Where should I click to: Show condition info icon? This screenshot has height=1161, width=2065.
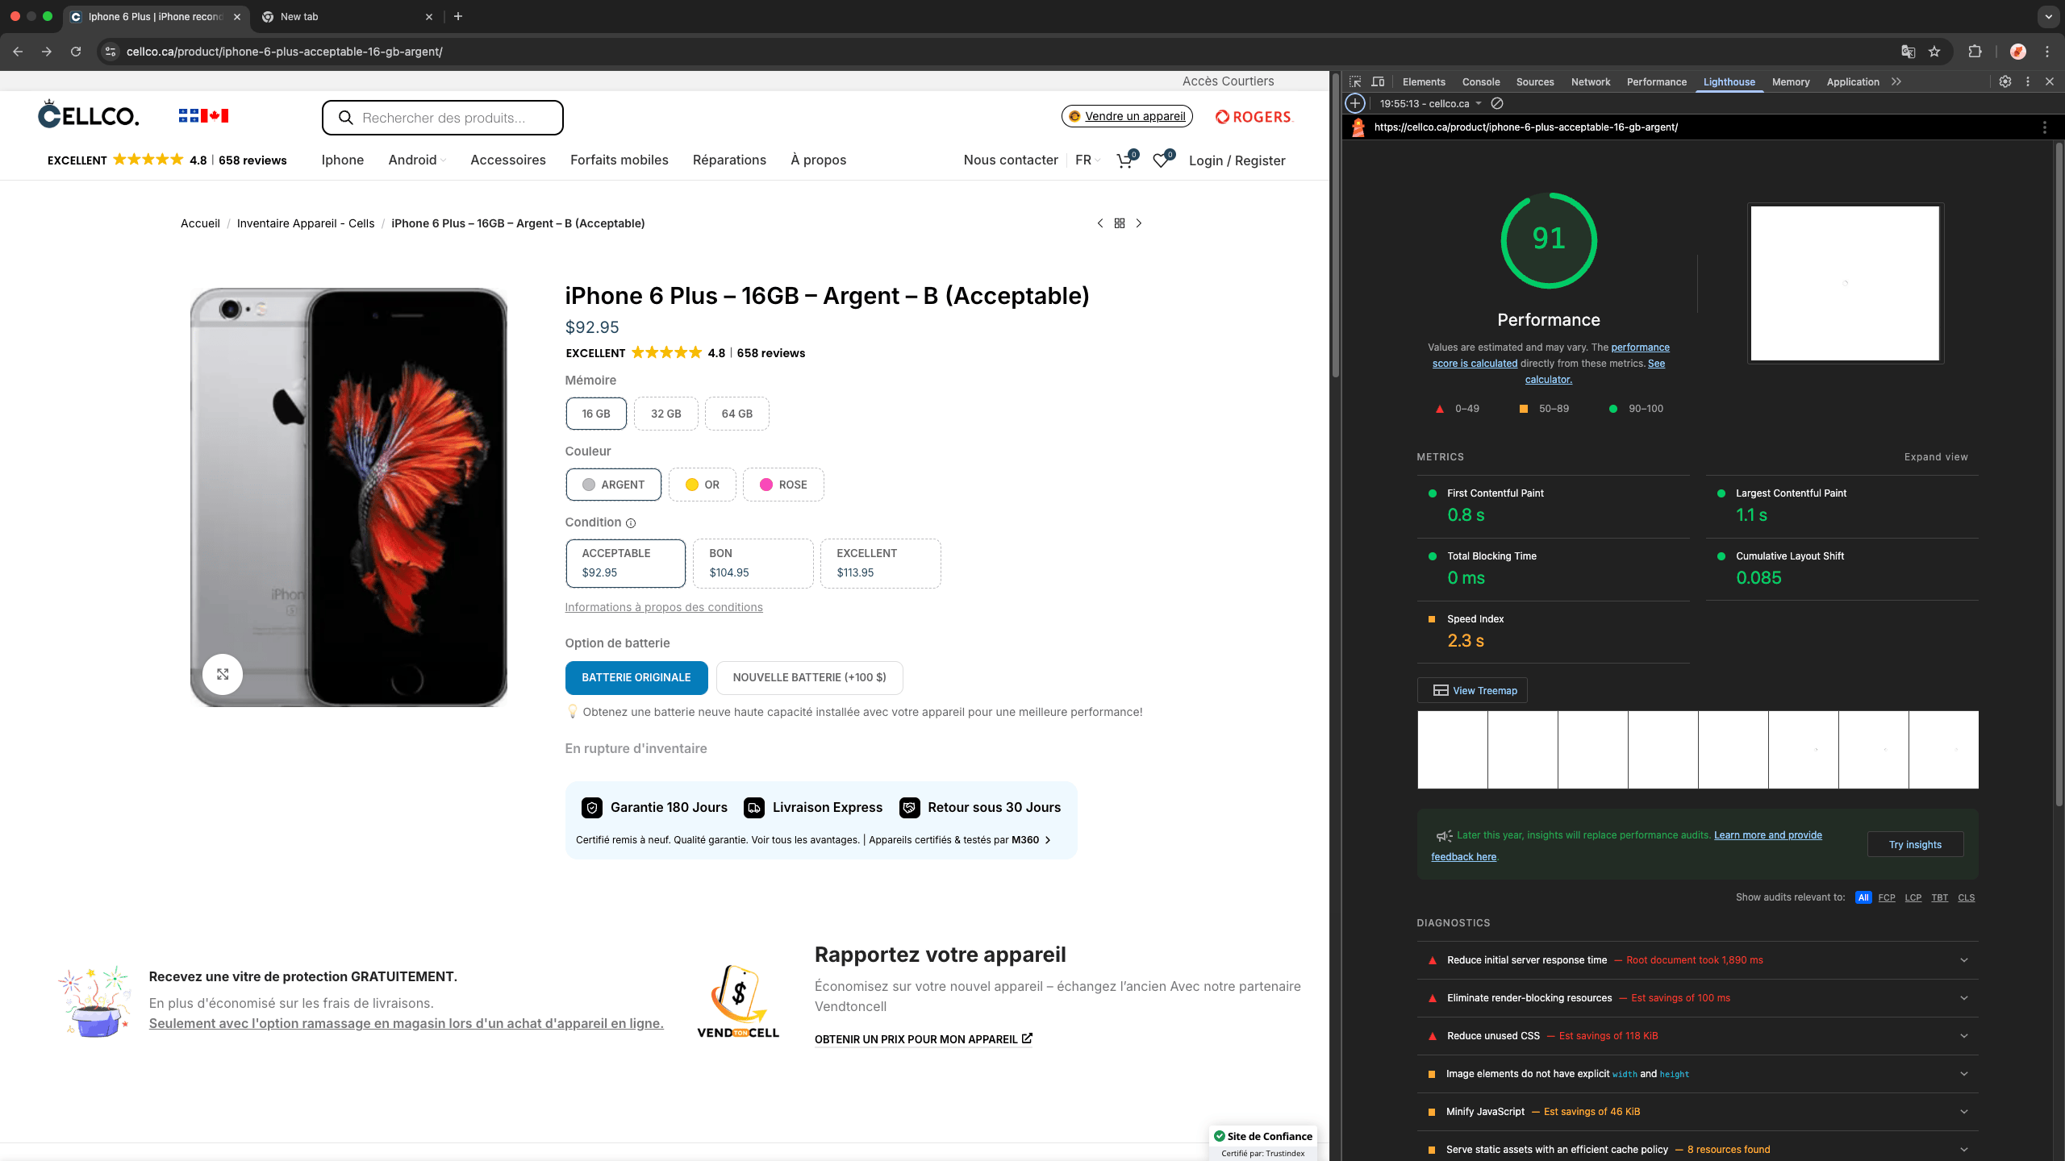(631, 523)
